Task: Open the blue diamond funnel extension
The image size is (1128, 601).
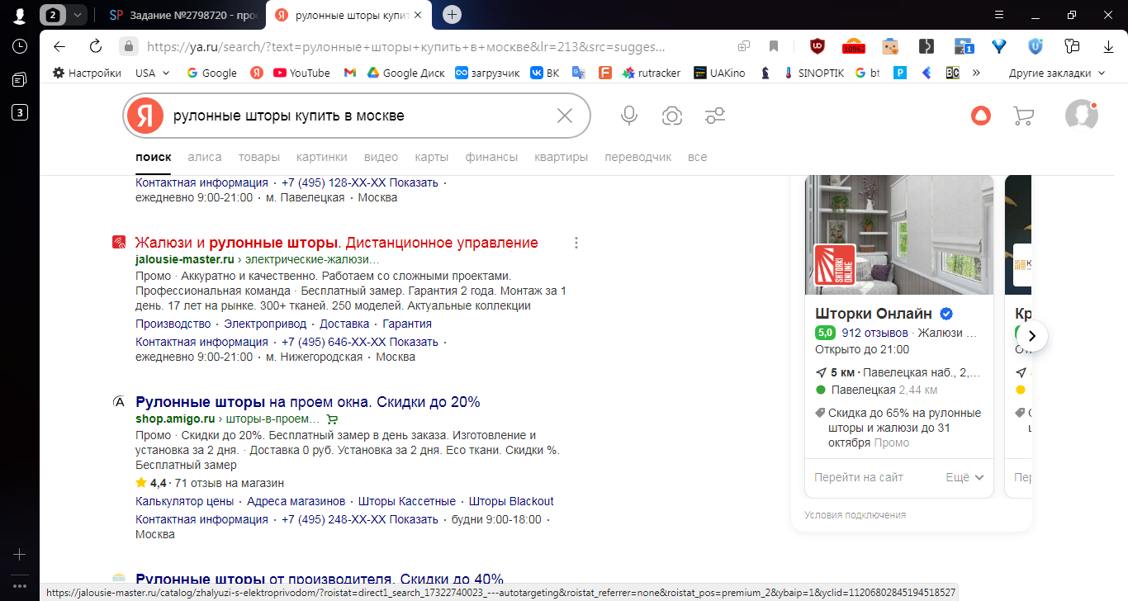Action: point(999,46)
